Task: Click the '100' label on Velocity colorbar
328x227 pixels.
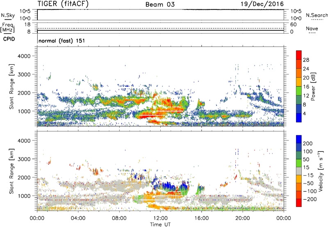Action: point(308,152)
